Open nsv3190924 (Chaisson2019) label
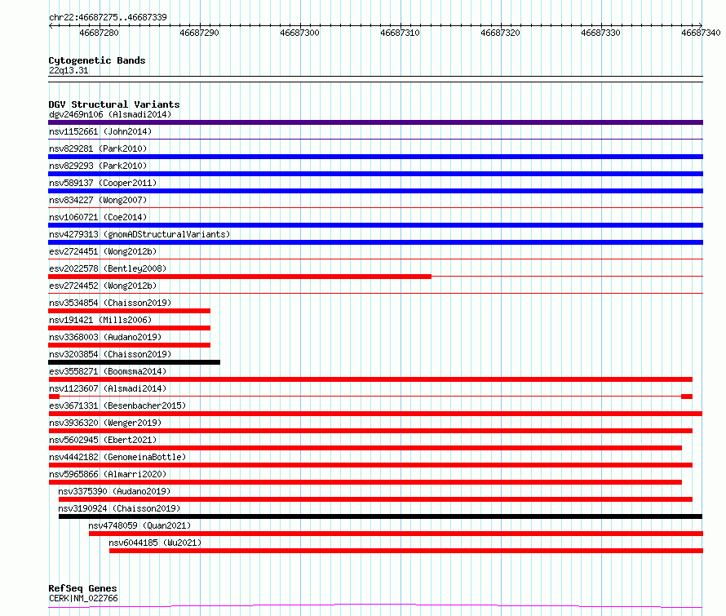Viewport: 726px width, 616px height. [x=119, y=508]
